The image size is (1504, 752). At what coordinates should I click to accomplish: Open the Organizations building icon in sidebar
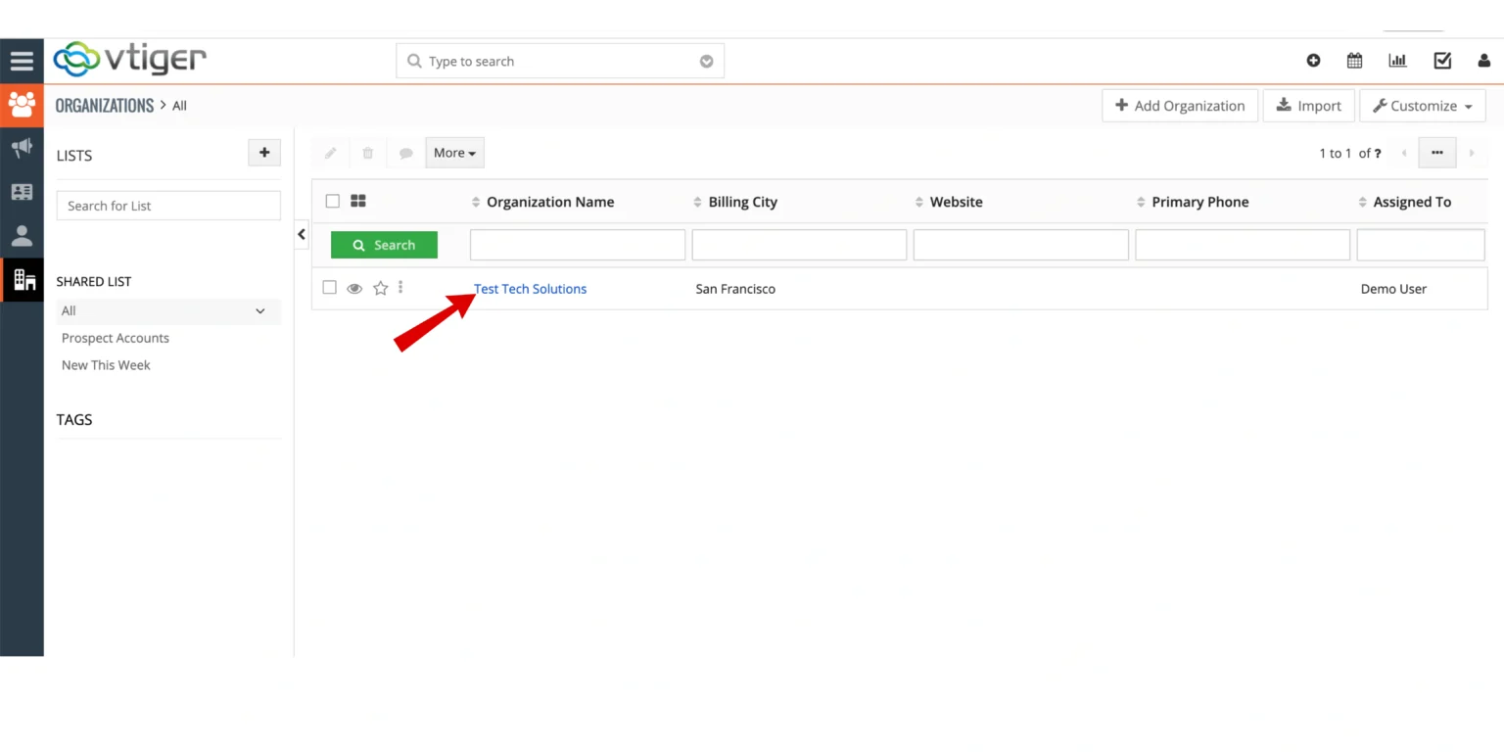click(x=22, y=279)
